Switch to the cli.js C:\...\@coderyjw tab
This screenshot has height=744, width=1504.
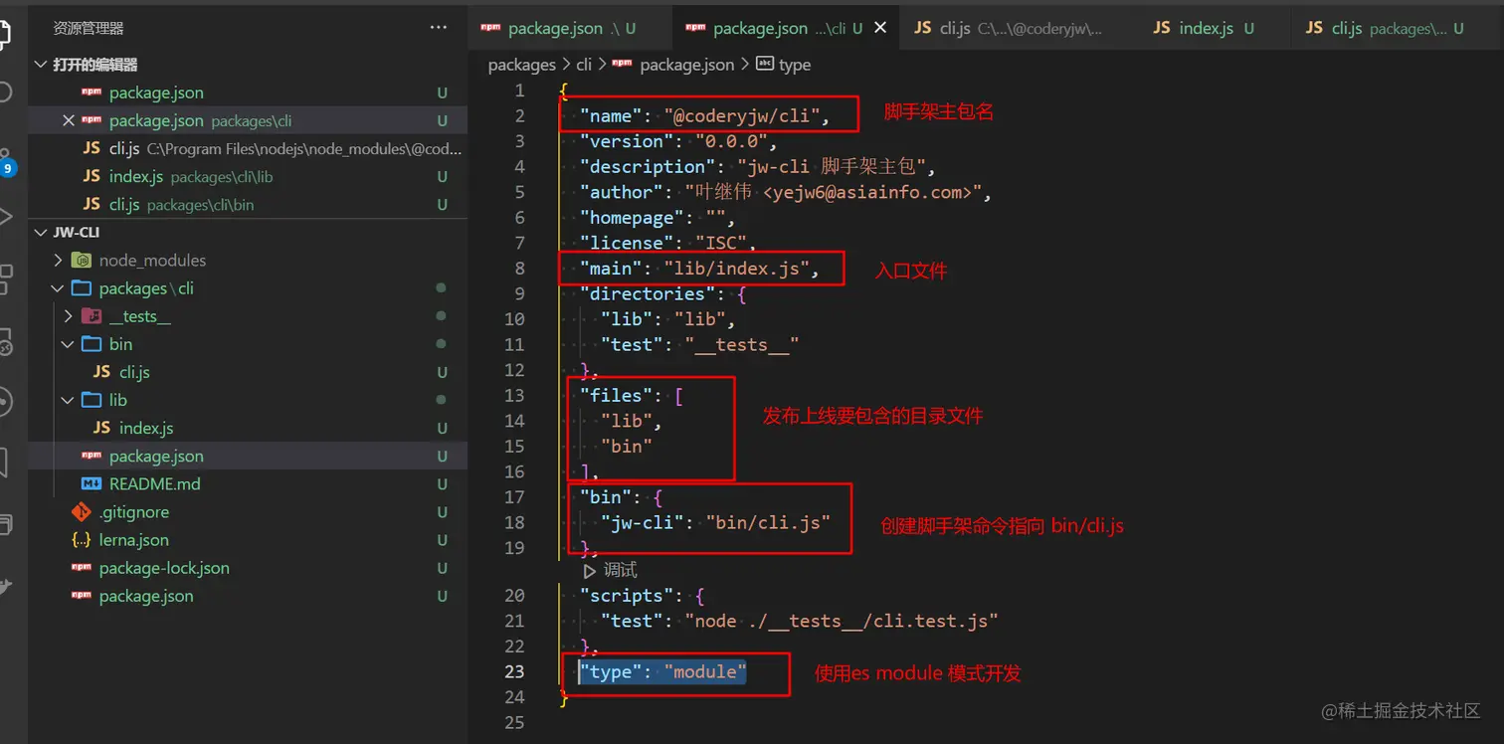tap(1020, 28)
